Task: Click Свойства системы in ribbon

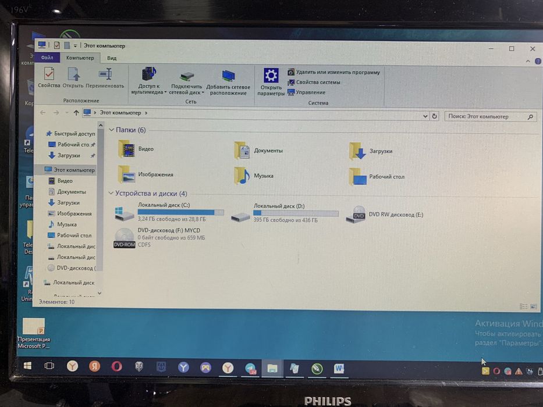Action: [314, 83]
